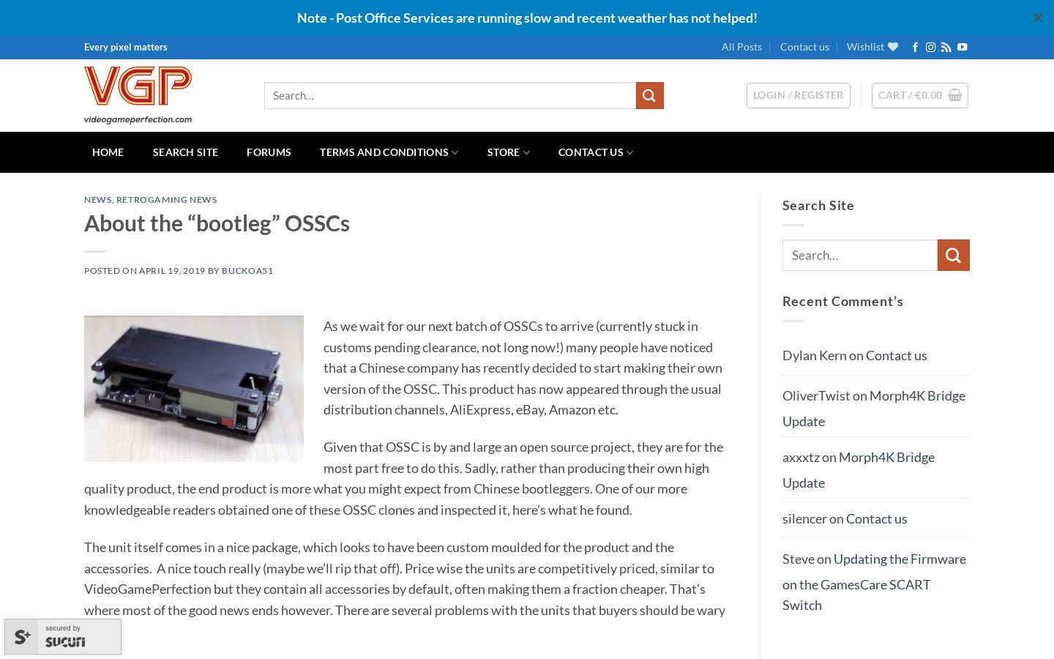The image size is (1054, 659).
Task: Open the VGP Instagram icon
Action: click(930, 47)
